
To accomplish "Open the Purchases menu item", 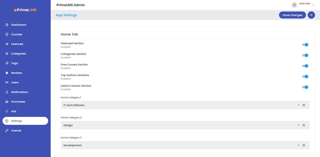I will (18, 102).
